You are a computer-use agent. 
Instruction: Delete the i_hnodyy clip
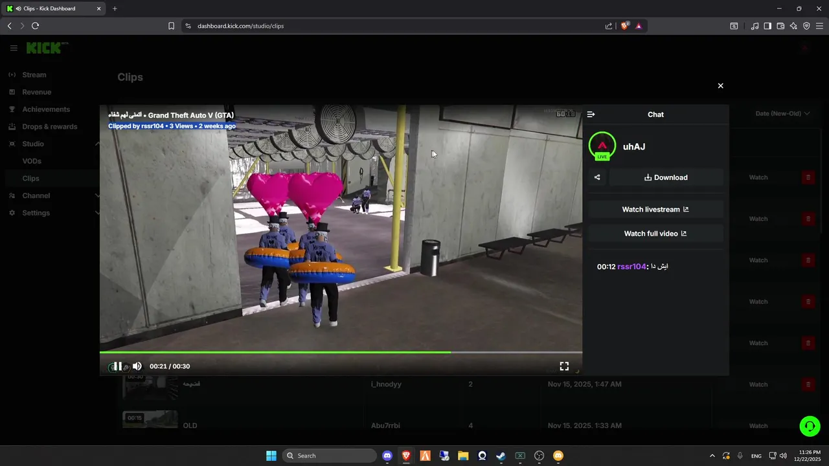pyautogui.click(x=808, y=384)
